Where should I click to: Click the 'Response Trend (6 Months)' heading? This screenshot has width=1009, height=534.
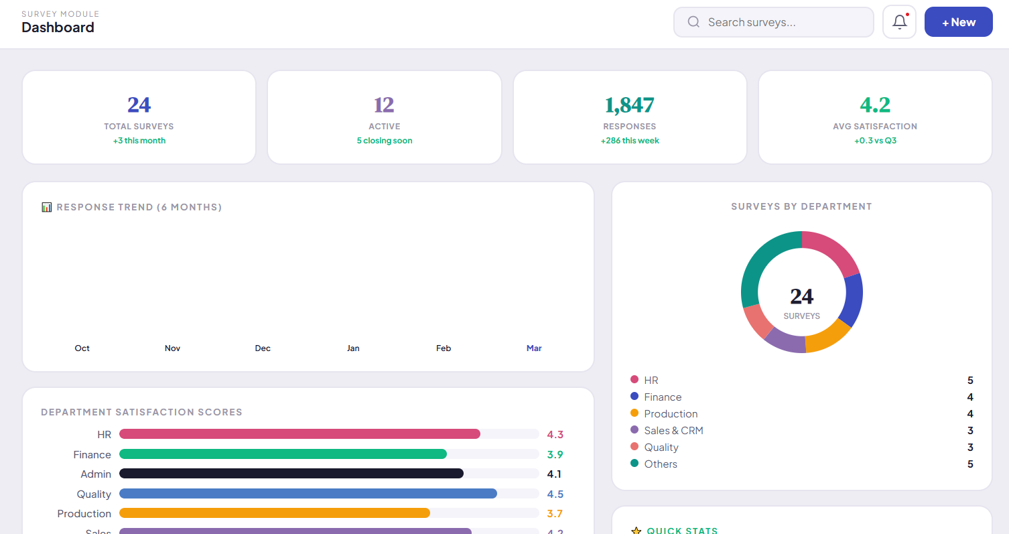click(x=139, y=207)
